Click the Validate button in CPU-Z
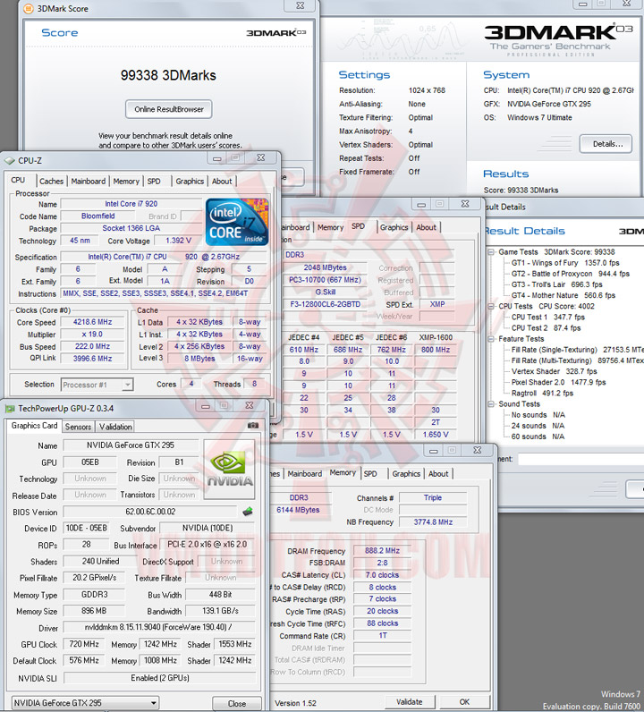Screen dimensions: 644x712 pyautogui.click(x=409, y=702)
